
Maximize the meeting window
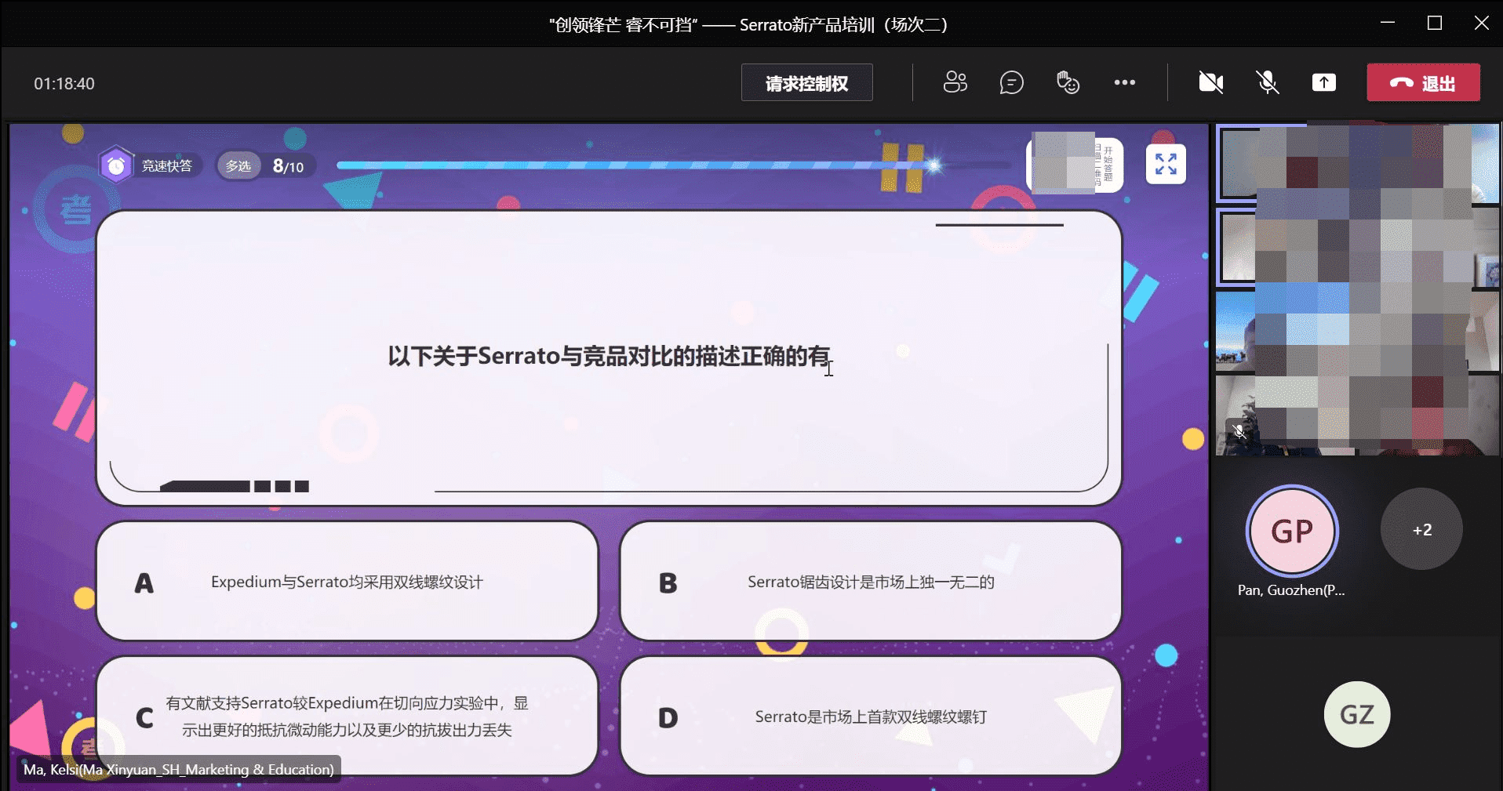[1435, 23]
